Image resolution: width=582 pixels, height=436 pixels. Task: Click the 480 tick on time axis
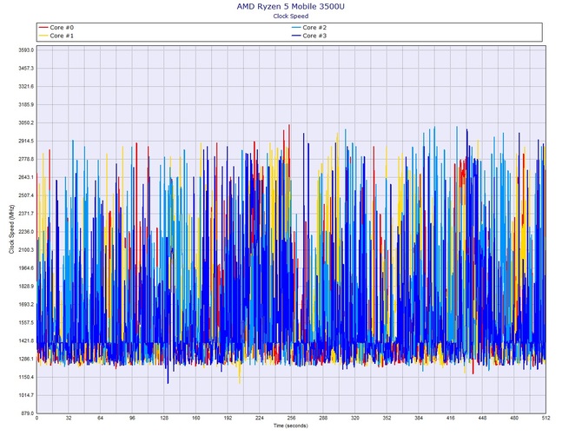coord(514,418)
